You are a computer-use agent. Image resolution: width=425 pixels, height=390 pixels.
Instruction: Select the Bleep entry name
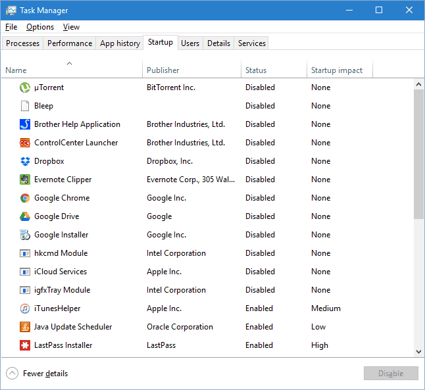[43, 106]
